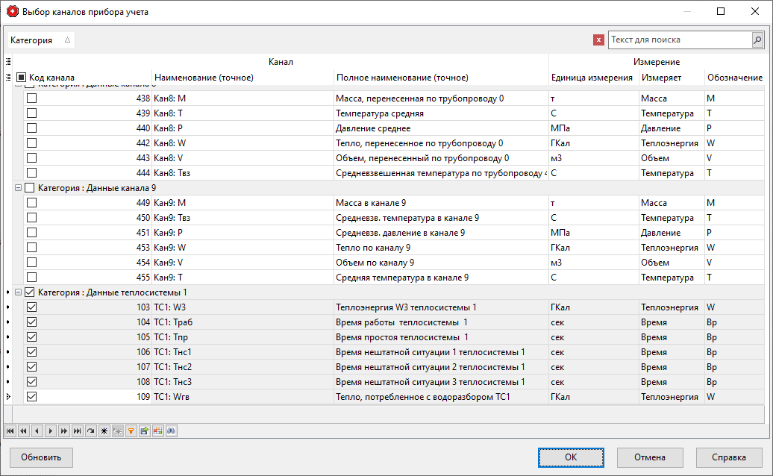Screen dimensions: 773x476
Task: Click the magnifier icon in search box
Action: (x=757, y=40)
